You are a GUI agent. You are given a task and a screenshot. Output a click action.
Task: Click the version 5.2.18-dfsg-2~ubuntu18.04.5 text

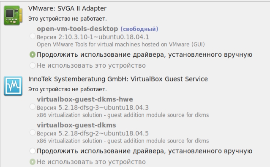93,133
